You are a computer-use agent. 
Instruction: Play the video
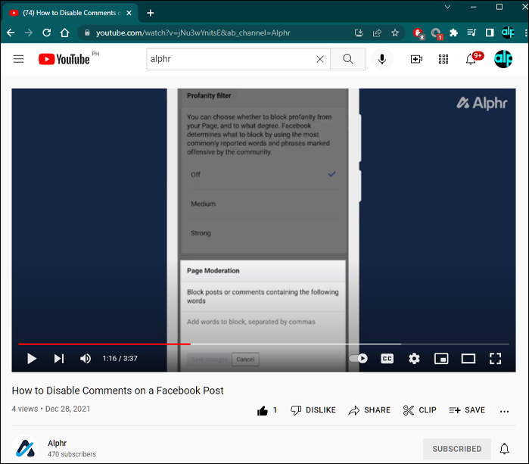(x=32, y=358)
